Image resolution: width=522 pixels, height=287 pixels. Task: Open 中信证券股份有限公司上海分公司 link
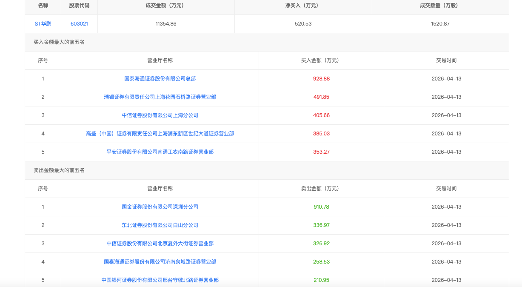coord(160,115)
